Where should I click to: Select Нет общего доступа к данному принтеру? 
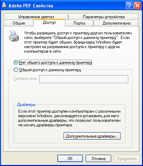coord(53,62)
